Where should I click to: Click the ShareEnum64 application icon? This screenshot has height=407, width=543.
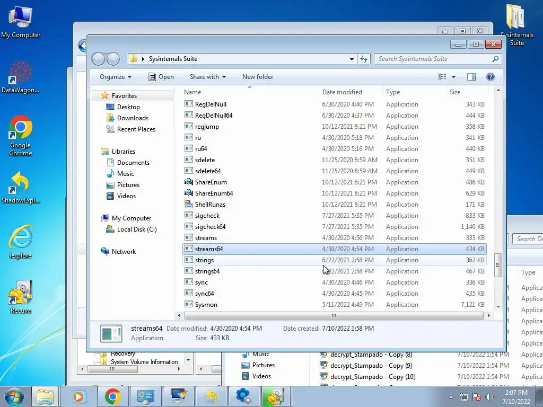click(x=189, y=193)
